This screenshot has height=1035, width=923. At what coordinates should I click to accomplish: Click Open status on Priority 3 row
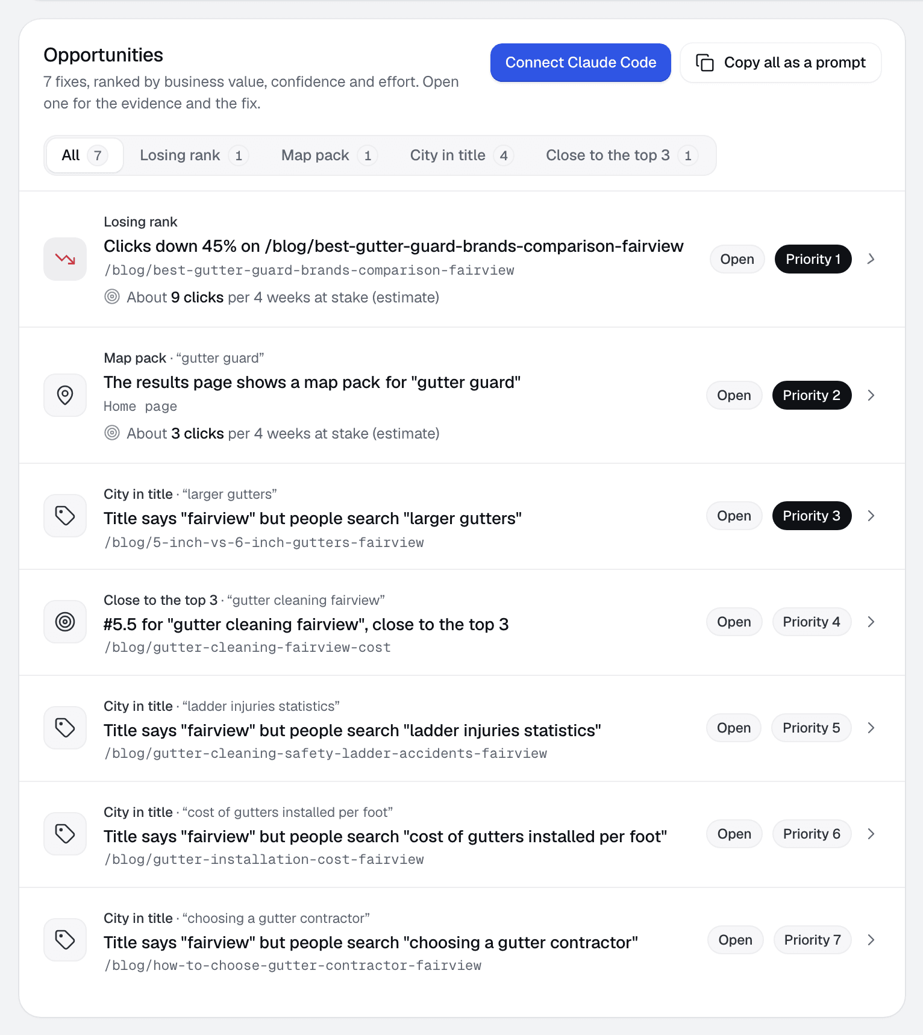734,516
